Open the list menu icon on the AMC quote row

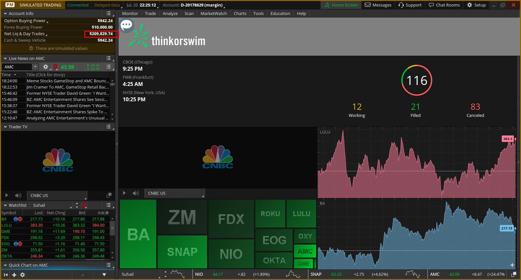point(109,67)
